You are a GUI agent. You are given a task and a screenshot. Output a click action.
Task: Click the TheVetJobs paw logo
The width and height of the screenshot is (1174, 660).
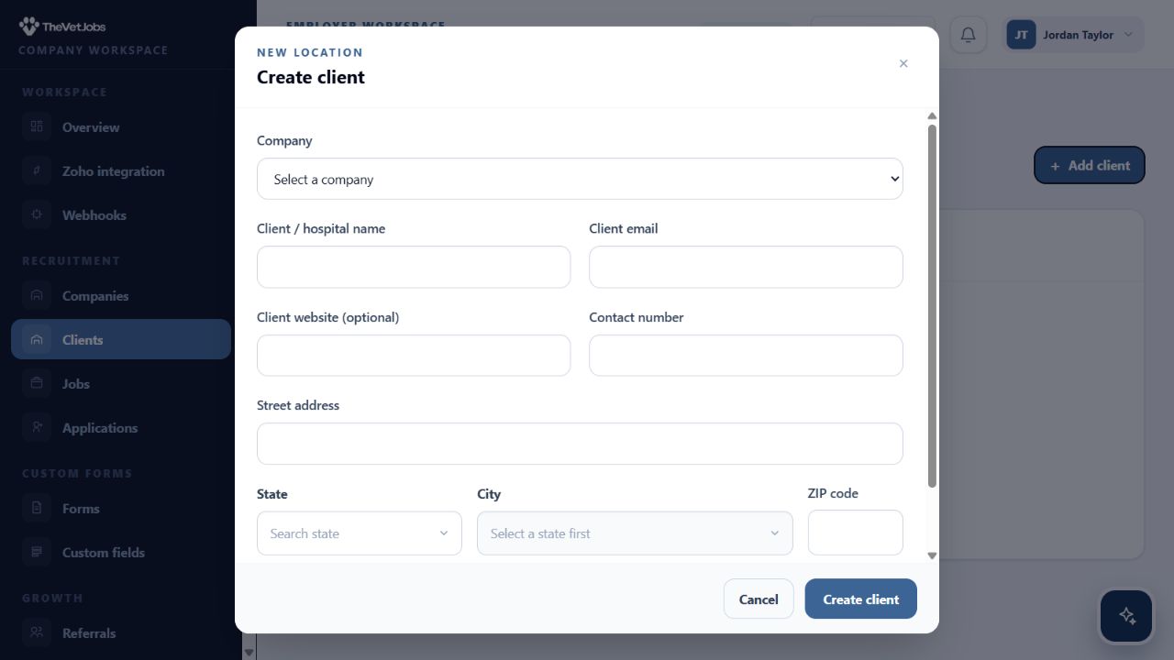(x=29, y=26)
